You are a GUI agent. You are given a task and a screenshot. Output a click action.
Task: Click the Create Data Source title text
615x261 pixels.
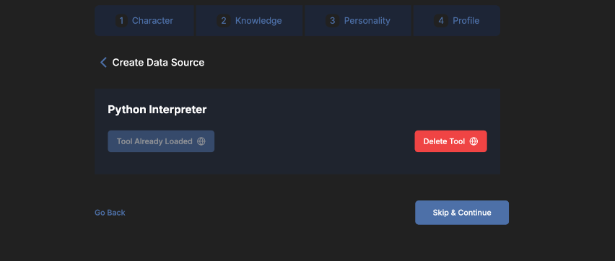click(158, 63)
